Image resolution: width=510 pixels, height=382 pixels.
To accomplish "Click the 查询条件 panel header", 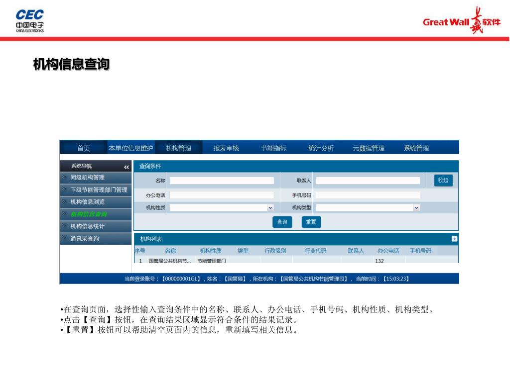I will (x=296, y=166).
